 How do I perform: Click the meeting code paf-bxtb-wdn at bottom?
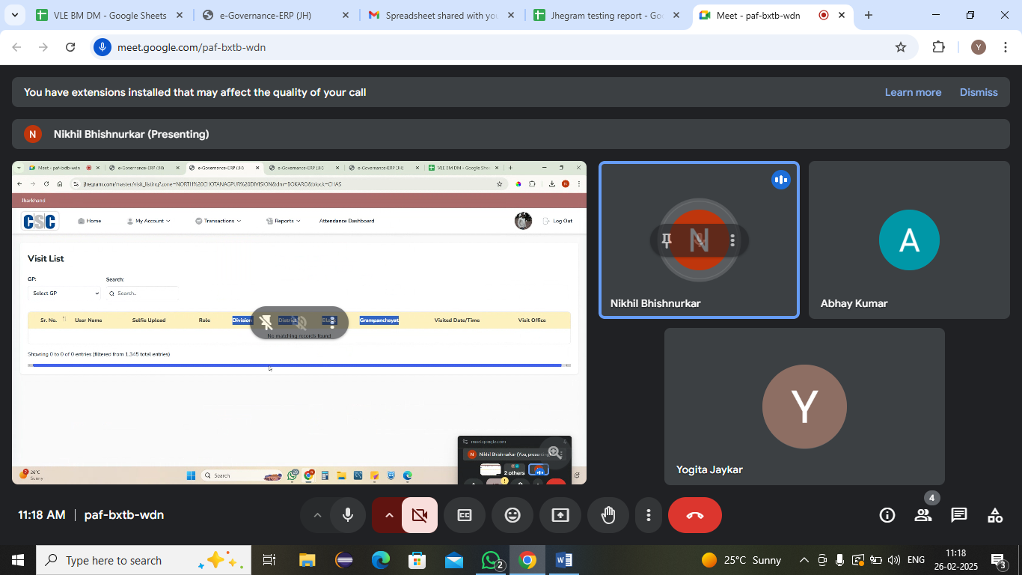[124, 515]
